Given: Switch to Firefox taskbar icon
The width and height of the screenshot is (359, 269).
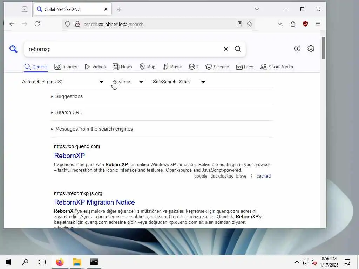Looking at the screenshot, I should point(60,262).
